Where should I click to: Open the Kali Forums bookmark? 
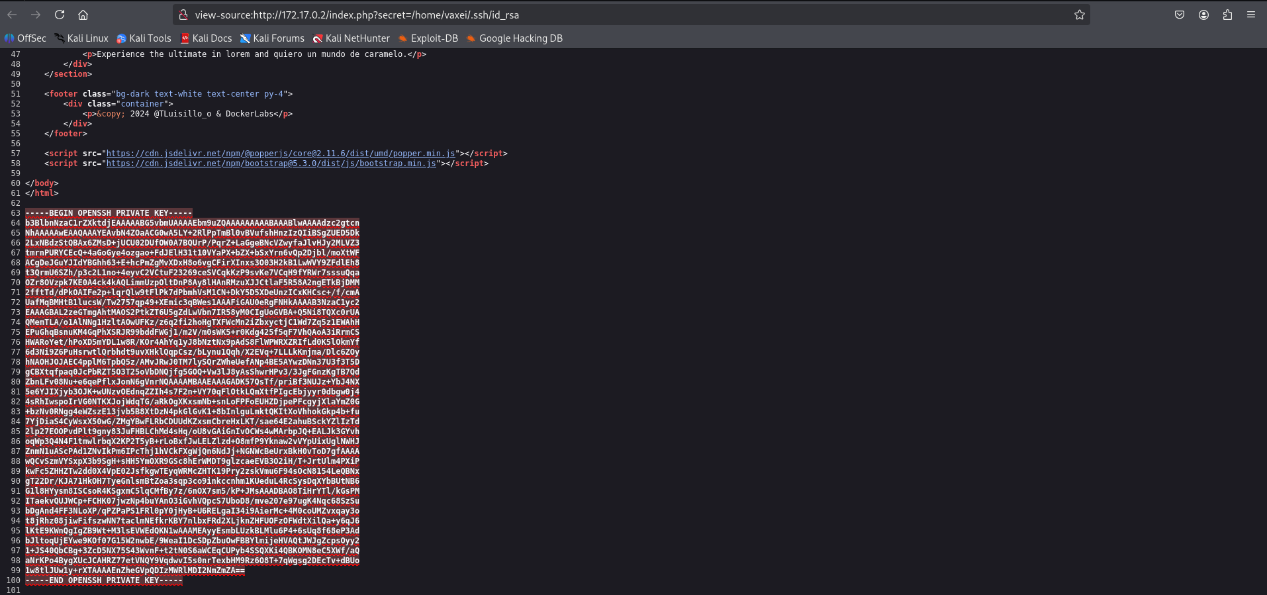tap(272, 38)
